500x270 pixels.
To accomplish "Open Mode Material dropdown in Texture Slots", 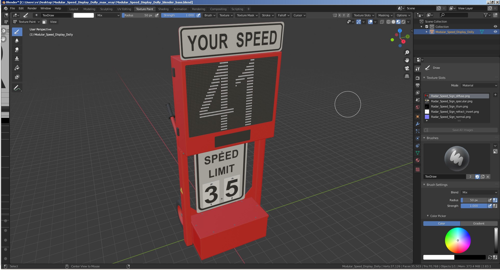I will coord(479,85).
